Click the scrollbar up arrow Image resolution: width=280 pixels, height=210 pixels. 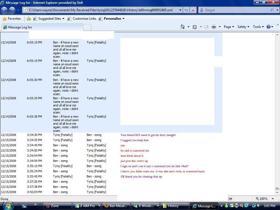coord(277,35)
